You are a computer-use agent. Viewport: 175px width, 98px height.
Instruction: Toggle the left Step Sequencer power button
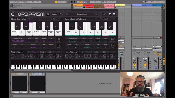28,52
